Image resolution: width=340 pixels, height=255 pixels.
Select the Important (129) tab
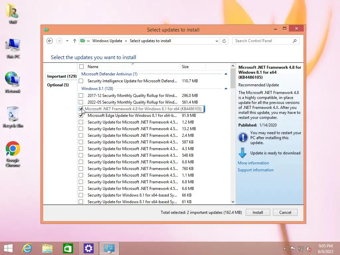(x=62, y=76)
